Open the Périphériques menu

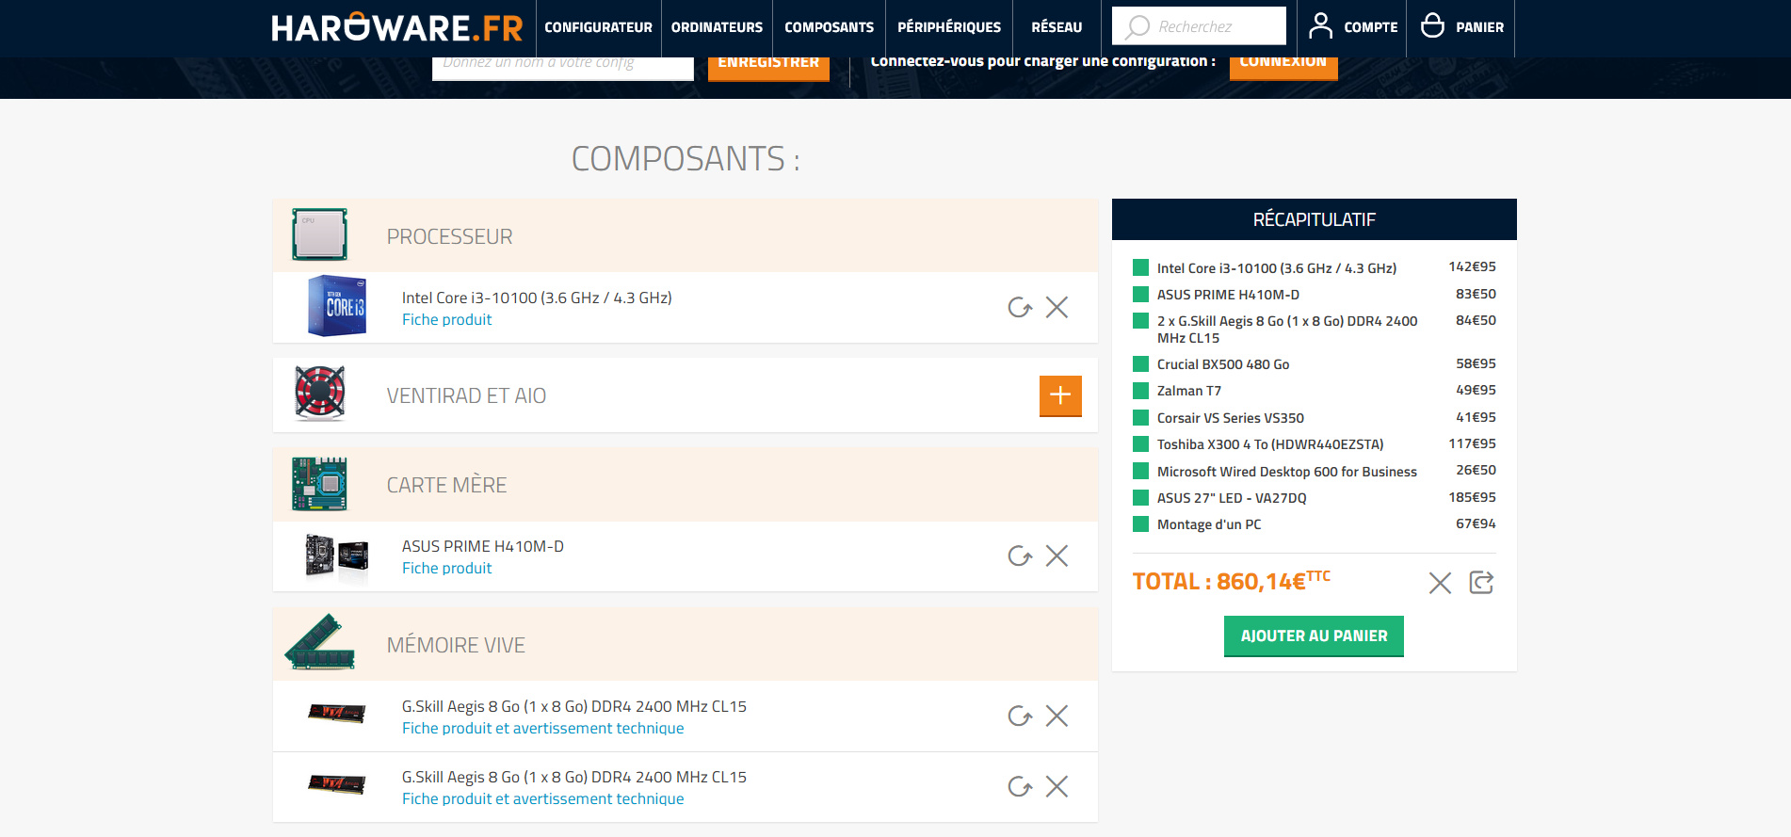[949, 27]
